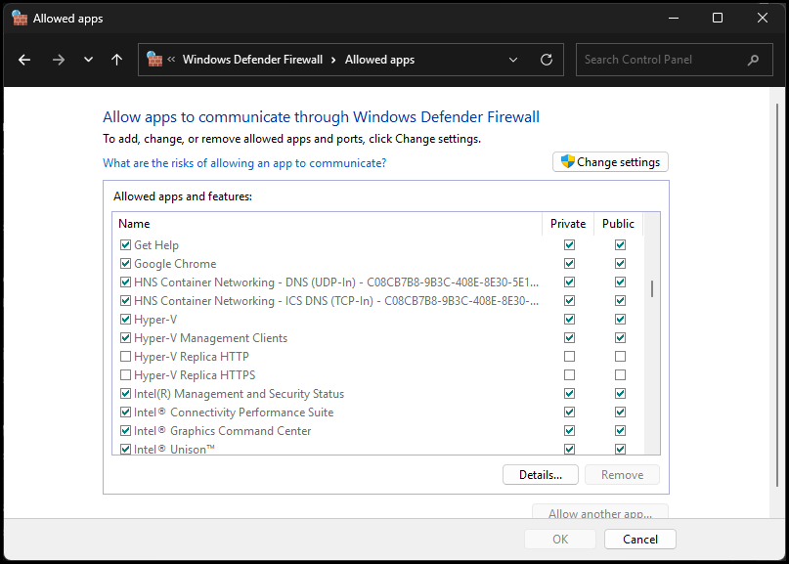This screenshot has width=789, height=564.
Task: Uncheck Public for Get Help
Action: [x=620, y=245]
